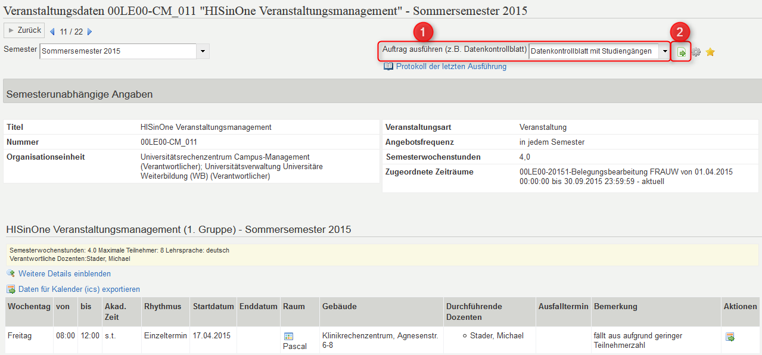Click the Veranstaltungsart value Veranstaltung

pyautogui.click(x=543, y=127)
